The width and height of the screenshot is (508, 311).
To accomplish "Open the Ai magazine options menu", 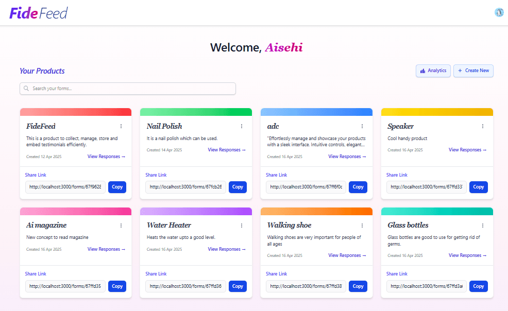I will point(121,225).
